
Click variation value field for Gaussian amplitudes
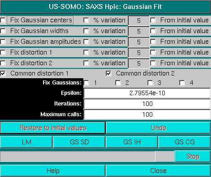point(139,42)
